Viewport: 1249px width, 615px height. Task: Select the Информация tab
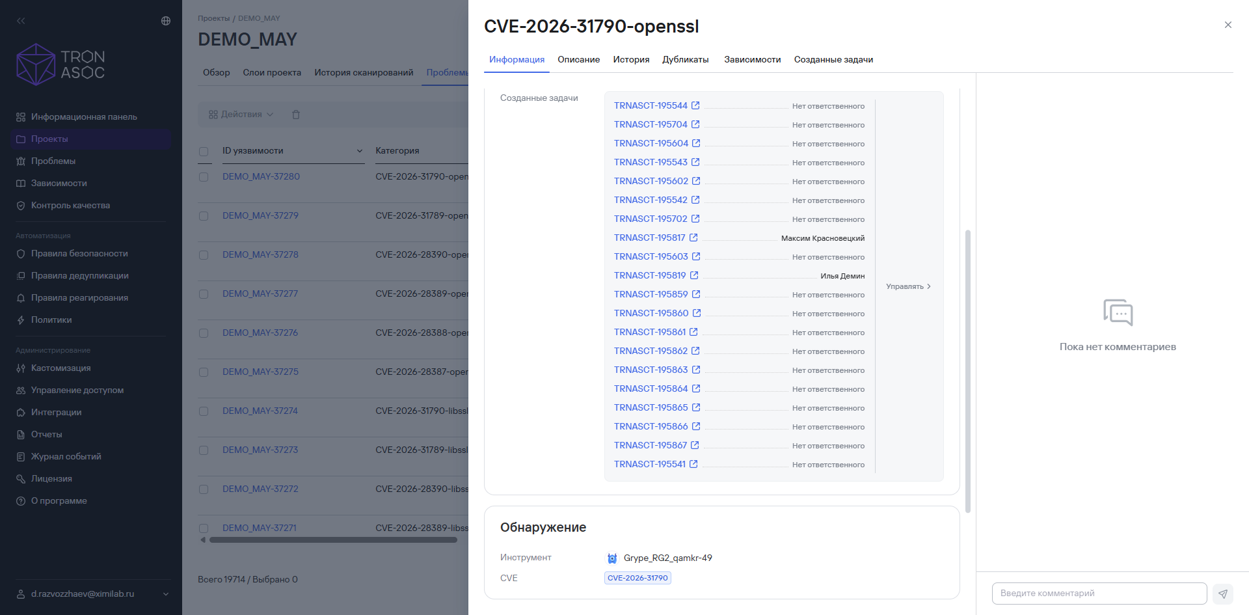tap(517, 59)
